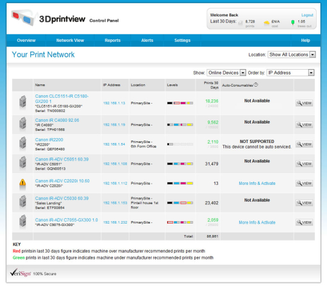Click toner level bars for Canon CLC5151-iR C5180
327x286 pixels.
[180, 103]
